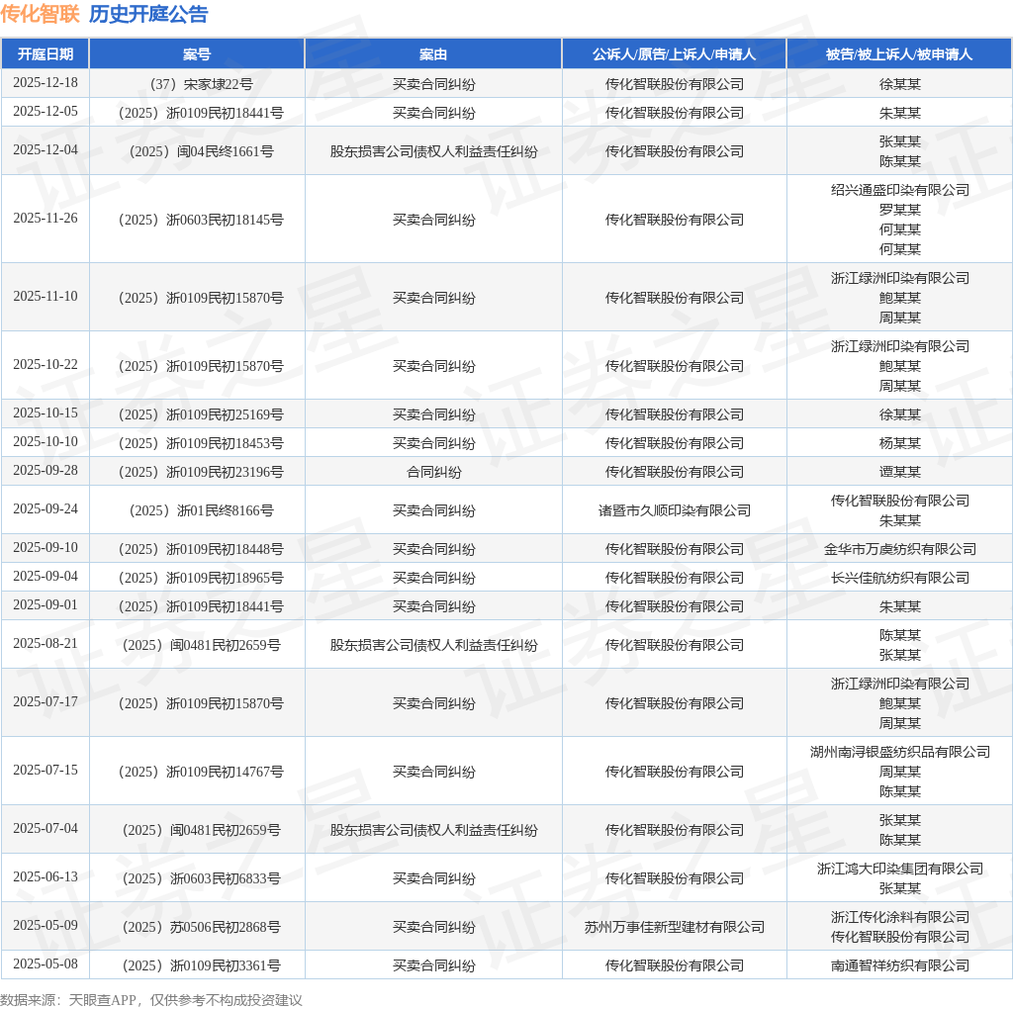This screenshot has width=1013, height=1009.
Task: Click the 合同纠纷 cause cell
Action: pos(433,472)
